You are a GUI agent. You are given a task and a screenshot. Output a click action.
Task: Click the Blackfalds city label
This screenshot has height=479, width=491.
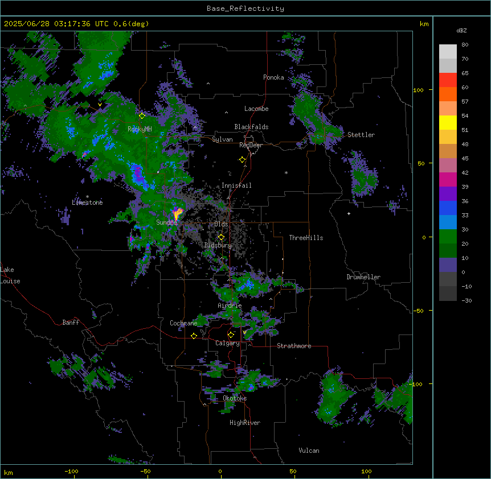251,127
